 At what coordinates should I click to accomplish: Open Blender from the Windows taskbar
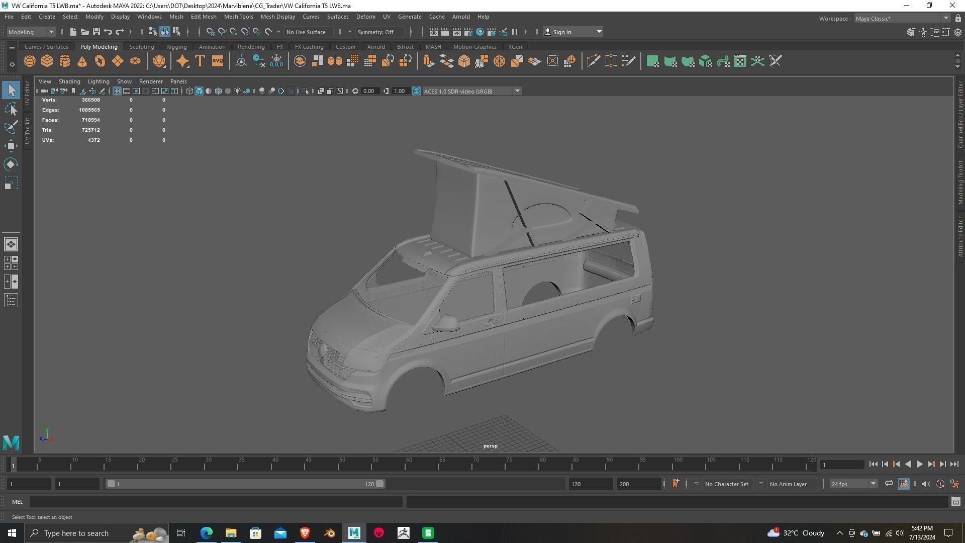pyautogui.click(x=330, y=533)
